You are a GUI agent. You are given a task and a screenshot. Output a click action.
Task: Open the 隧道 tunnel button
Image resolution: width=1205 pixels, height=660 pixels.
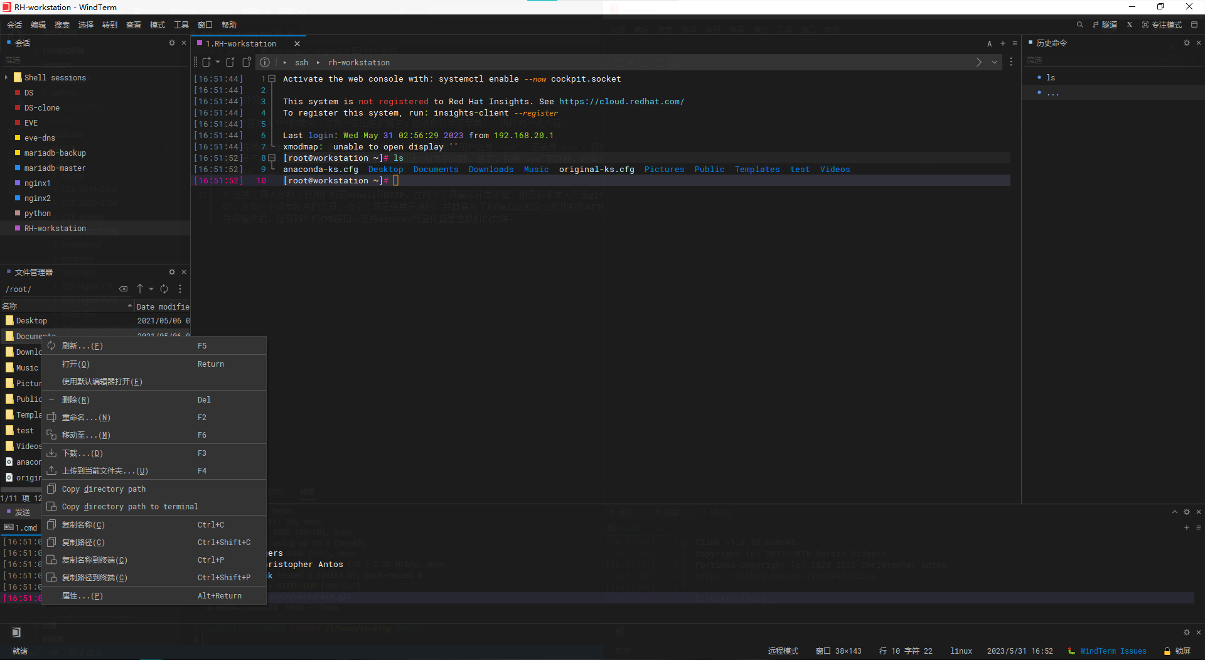click(x=1105, y=24)
